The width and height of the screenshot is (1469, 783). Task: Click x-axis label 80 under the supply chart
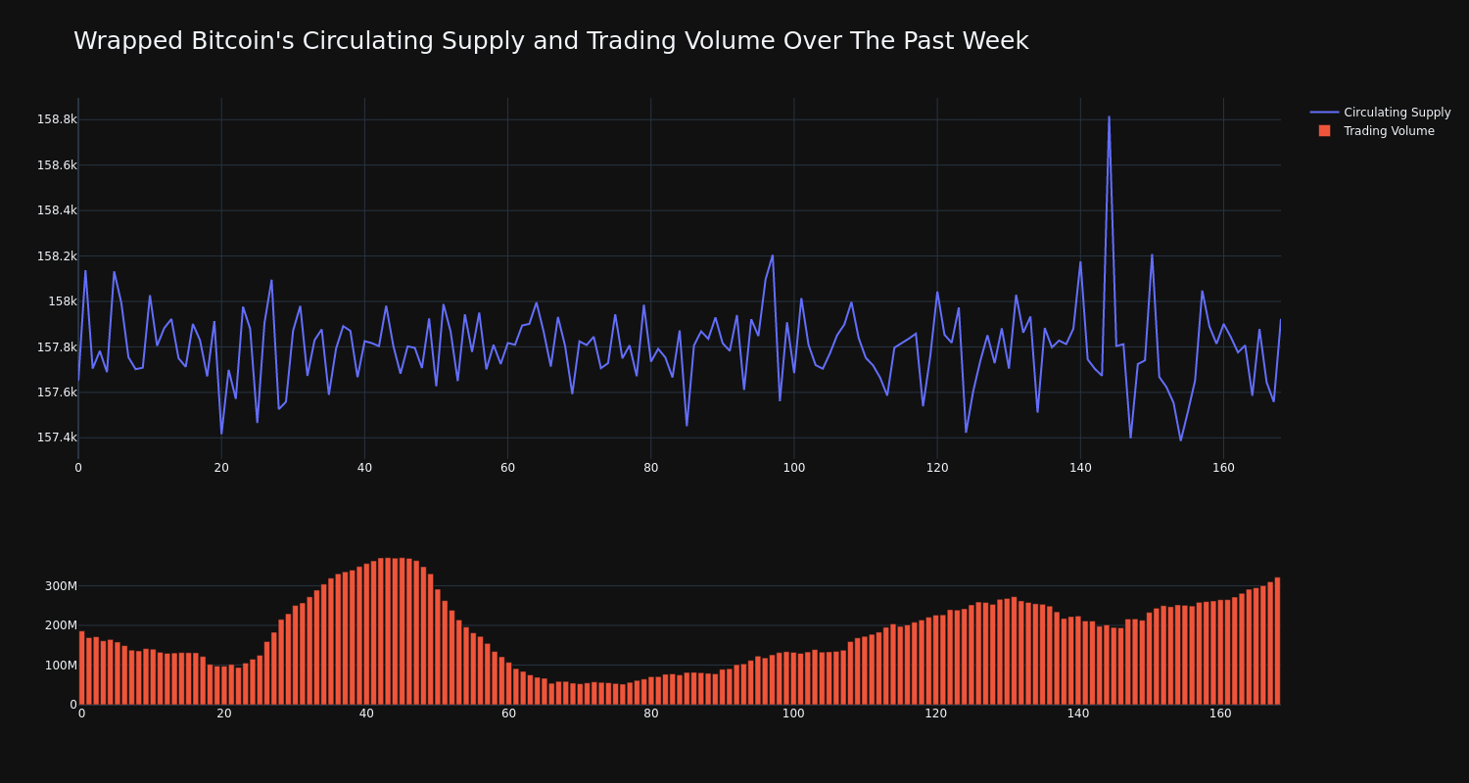650,468
